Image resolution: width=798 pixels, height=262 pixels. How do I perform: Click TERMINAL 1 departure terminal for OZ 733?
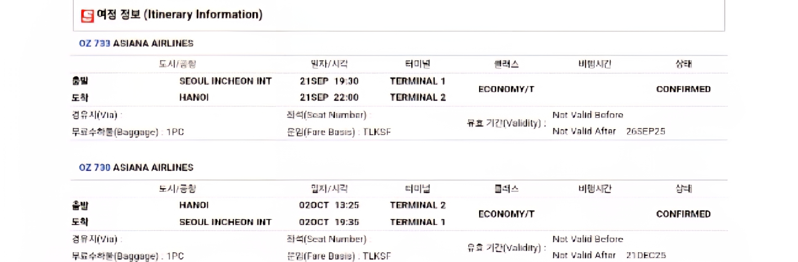417,81
